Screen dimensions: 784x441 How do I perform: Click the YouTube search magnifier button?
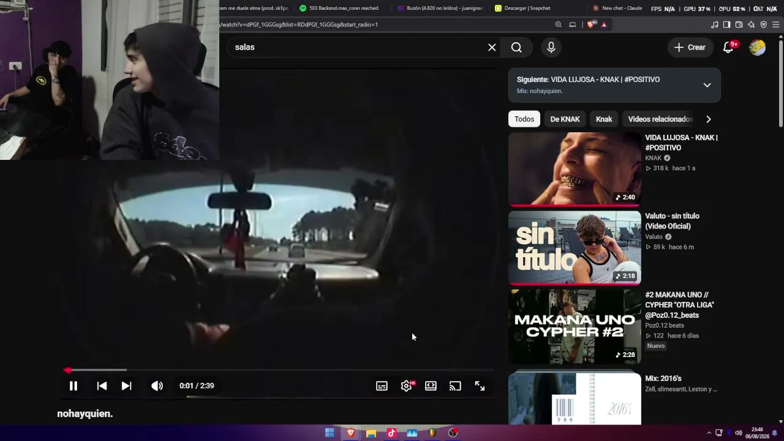pyautogui.click(x=516, y=47)
